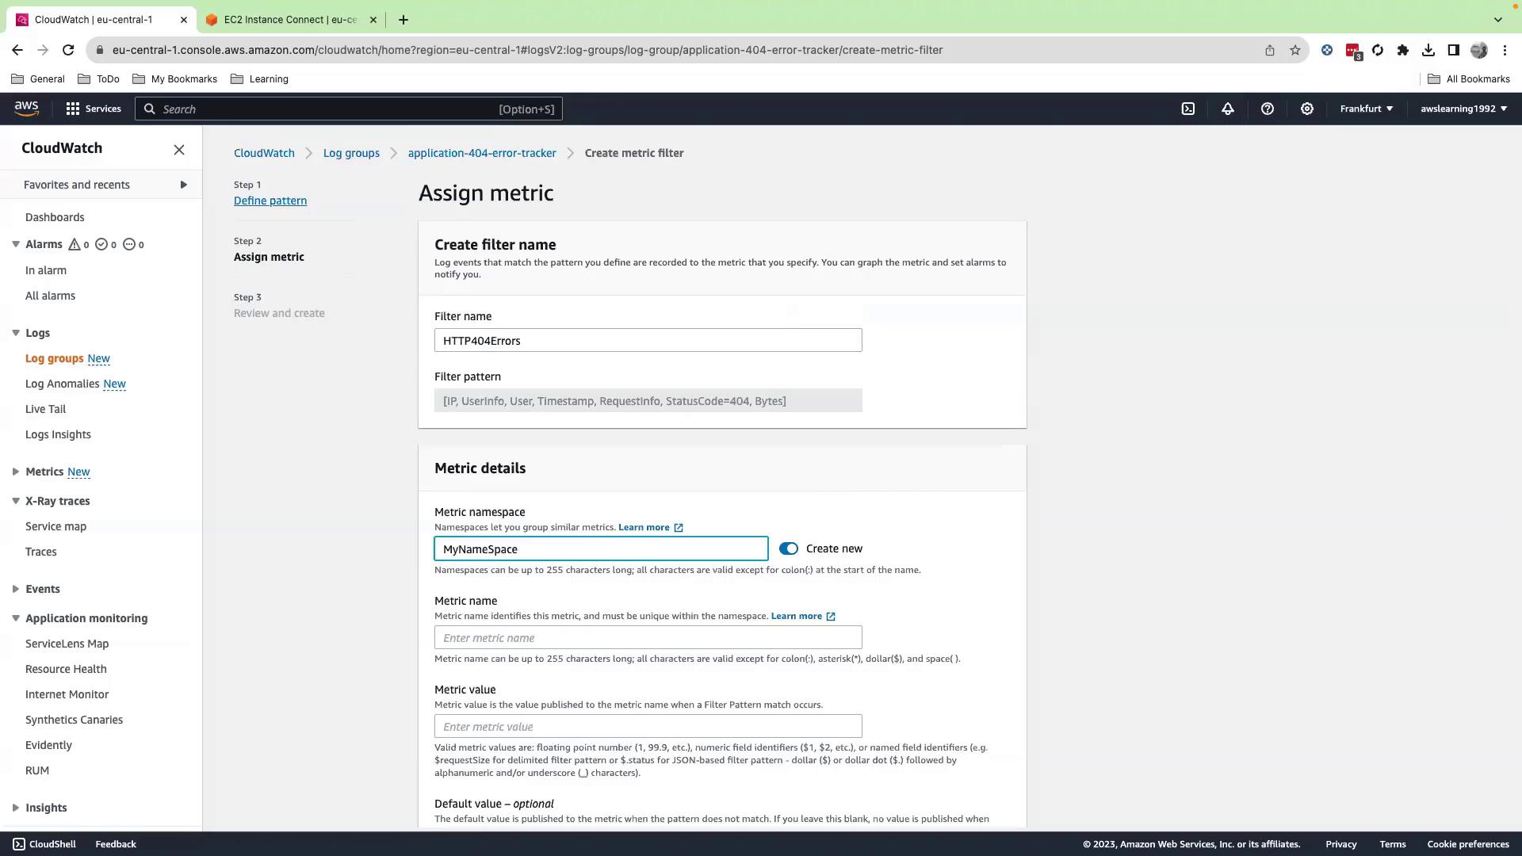The image size is (1522, 856).
Task: Open CloudShell from bottom footer bar
Action: point(44,844)
